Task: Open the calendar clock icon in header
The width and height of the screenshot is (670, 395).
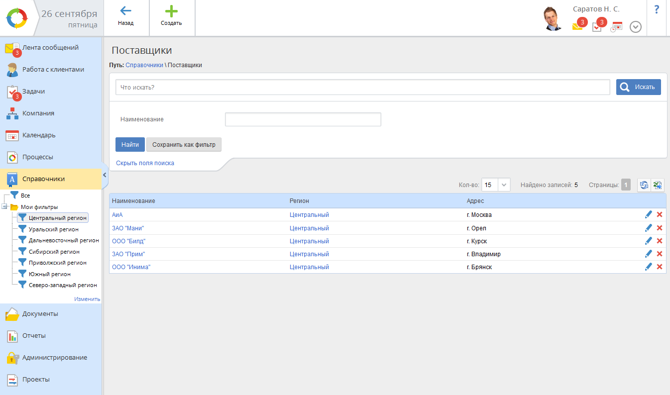Action: (617, 27)
